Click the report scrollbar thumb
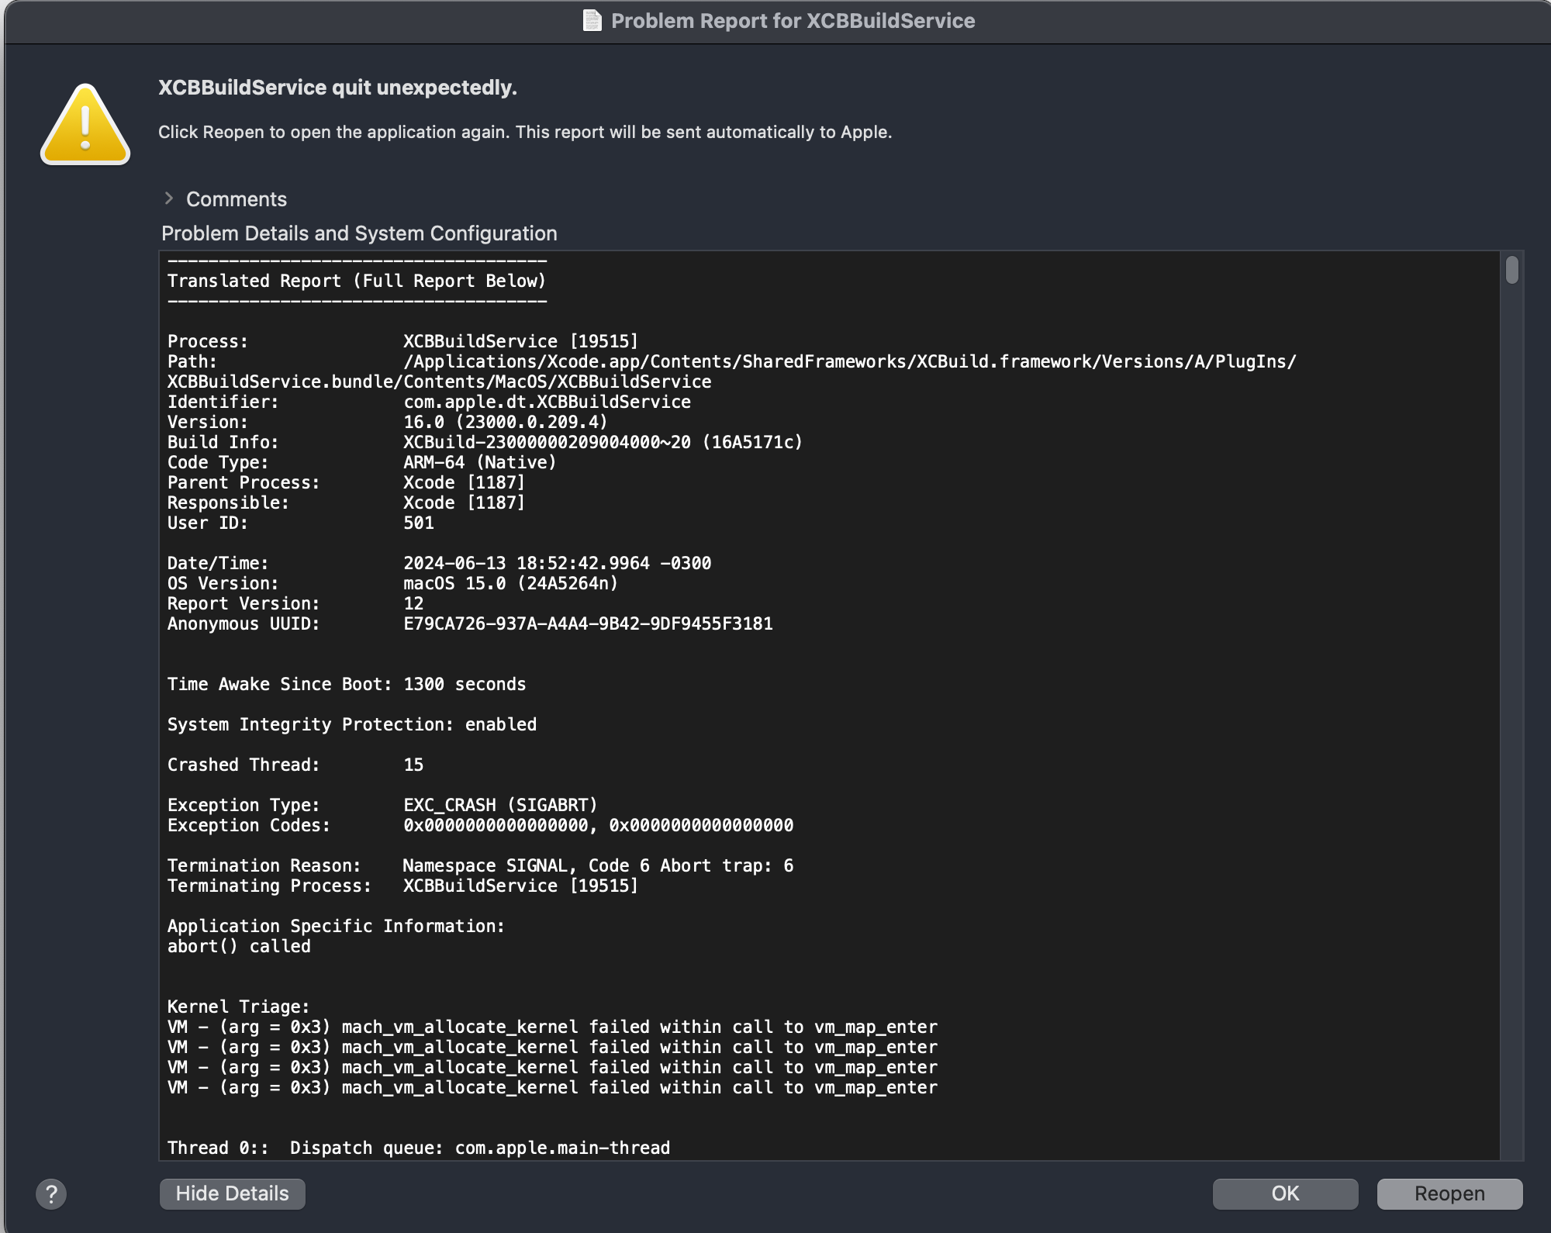 tap(1511, 271)
